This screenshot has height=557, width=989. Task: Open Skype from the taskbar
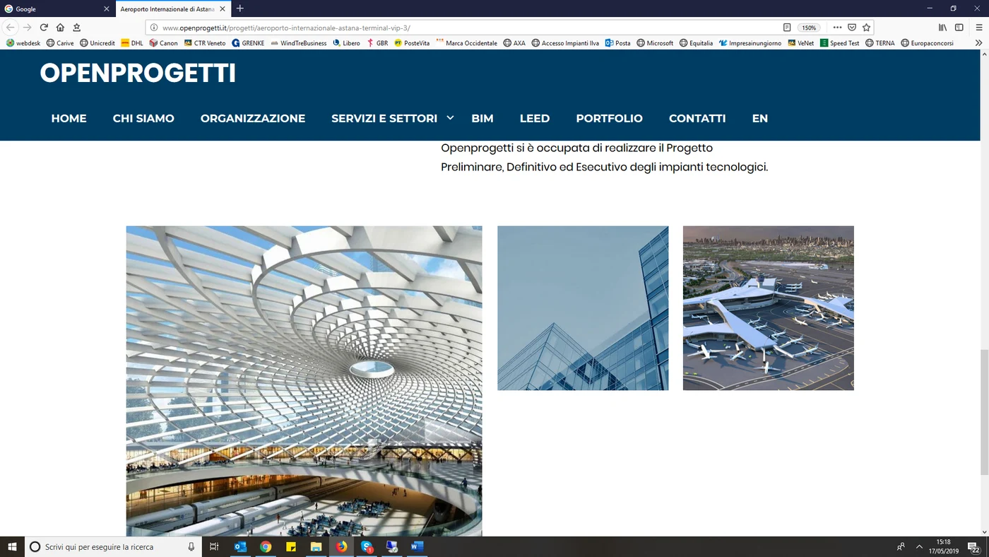click(367, 546)
